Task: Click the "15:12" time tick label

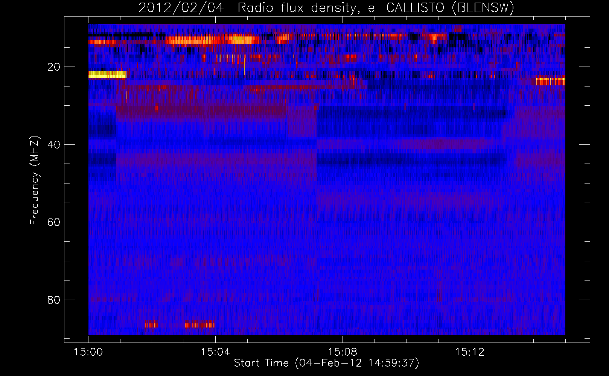Action: 470,352
